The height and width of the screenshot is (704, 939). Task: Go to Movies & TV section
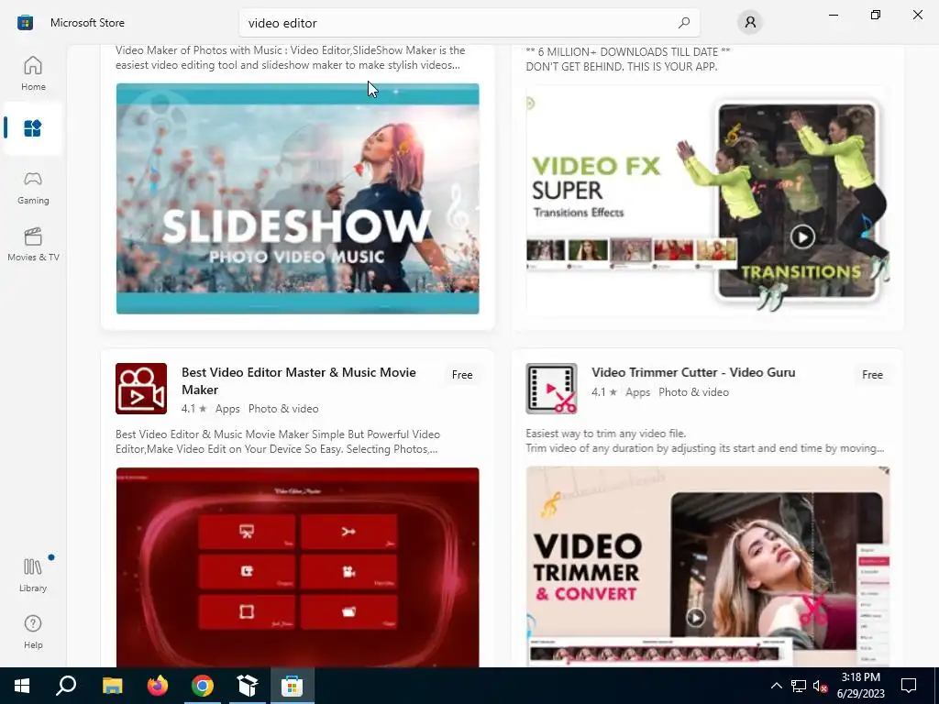(x=33, y=244)
